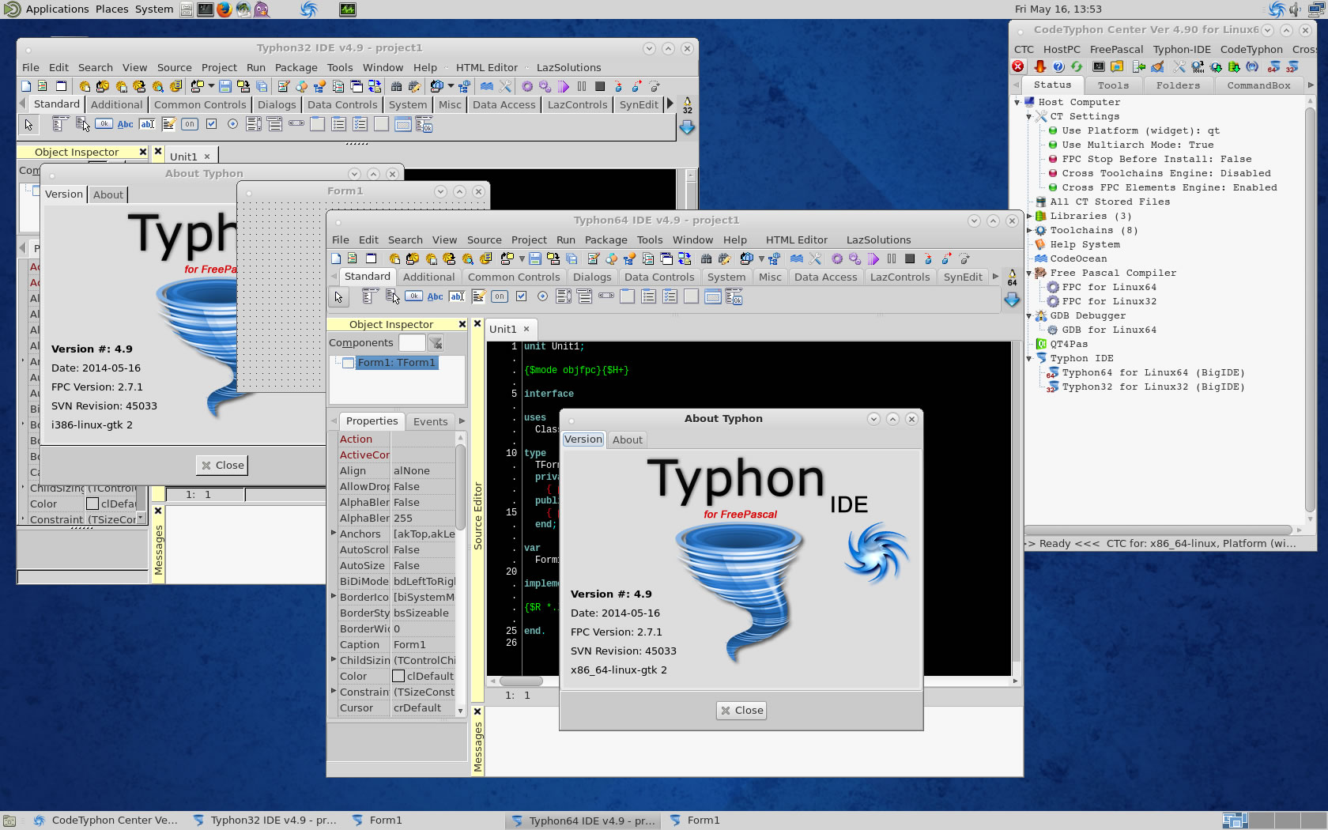Click the Typhon64 launch icon in CodeTyphon Center toolbar
This screenshot has height=830, width=1328.
pyautogui.click(x=1273, y=67)
